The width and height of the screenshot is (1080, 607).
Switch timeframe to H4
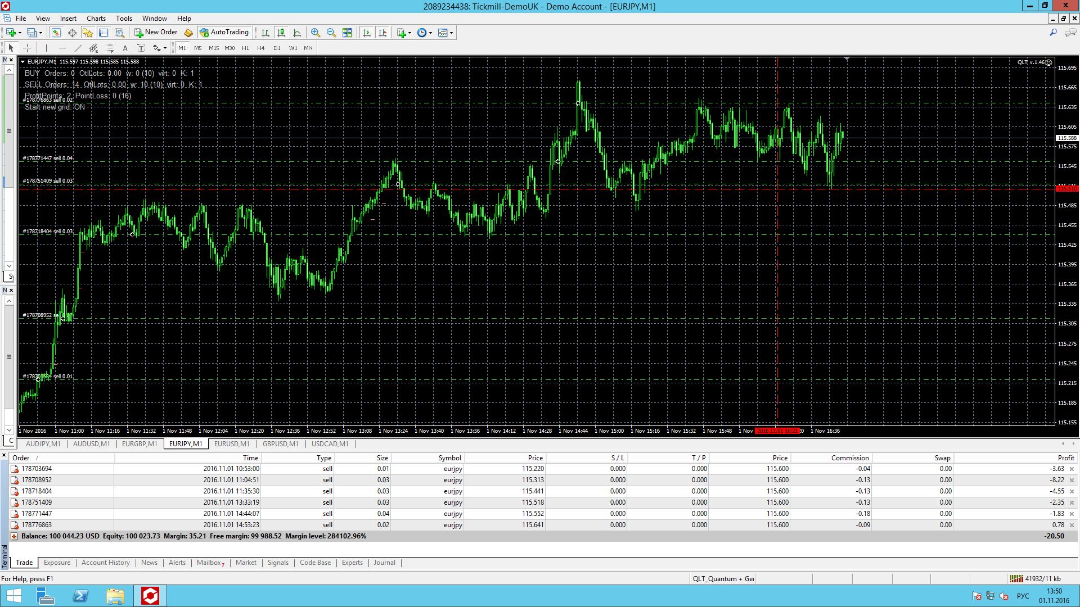click(261, 48)
